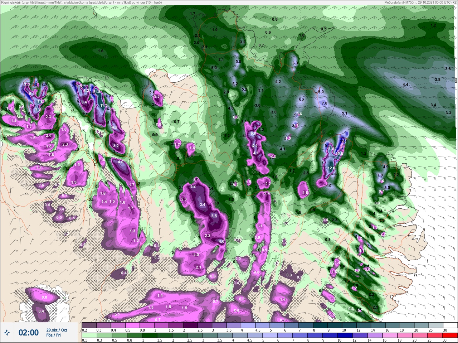
Task: Click the 4.4 value over the northeastern sea
Action: (405, 84)
